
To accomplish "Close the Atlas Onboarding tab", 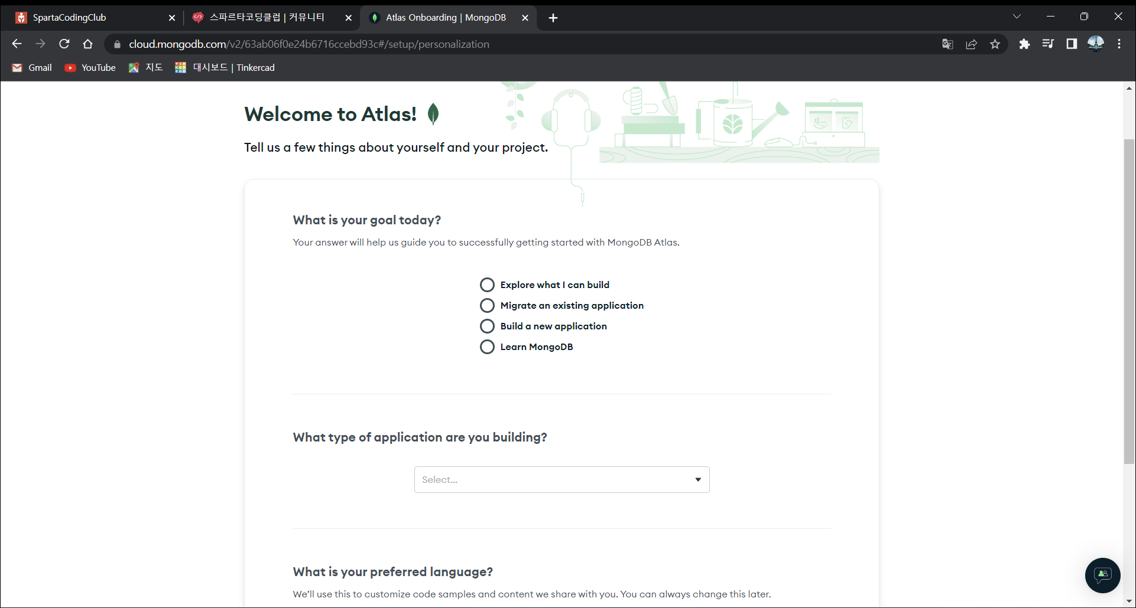I will point(525,18).
